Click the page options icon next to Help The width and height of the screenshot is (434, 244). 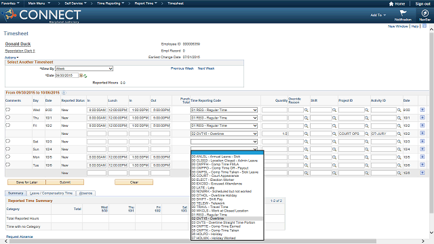(425, 26)
